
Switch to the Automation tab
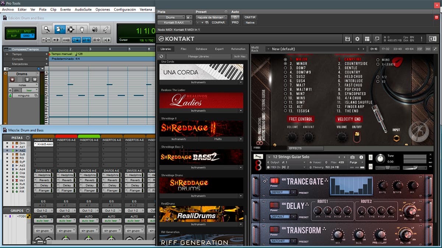coord(238,49)
